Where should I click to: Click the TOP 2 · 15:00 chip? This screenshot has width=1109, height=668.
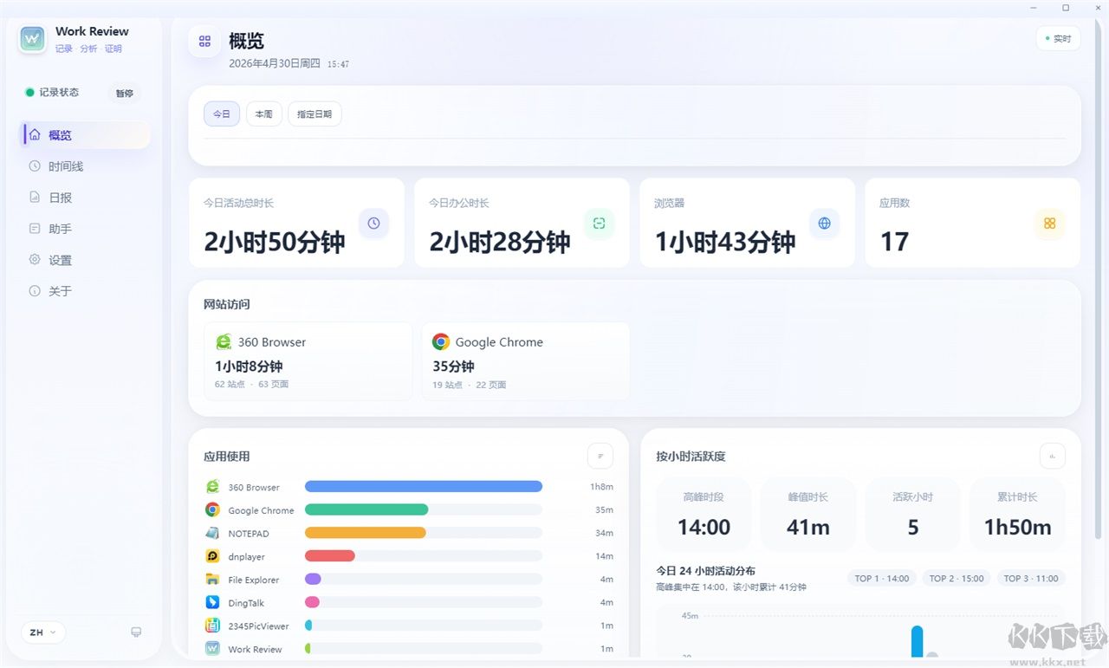pyautogui.click(x=957, y=578)
